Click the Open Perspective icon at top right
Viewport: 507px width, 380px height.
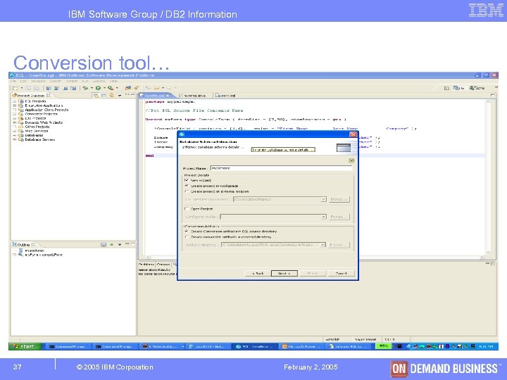446,88
